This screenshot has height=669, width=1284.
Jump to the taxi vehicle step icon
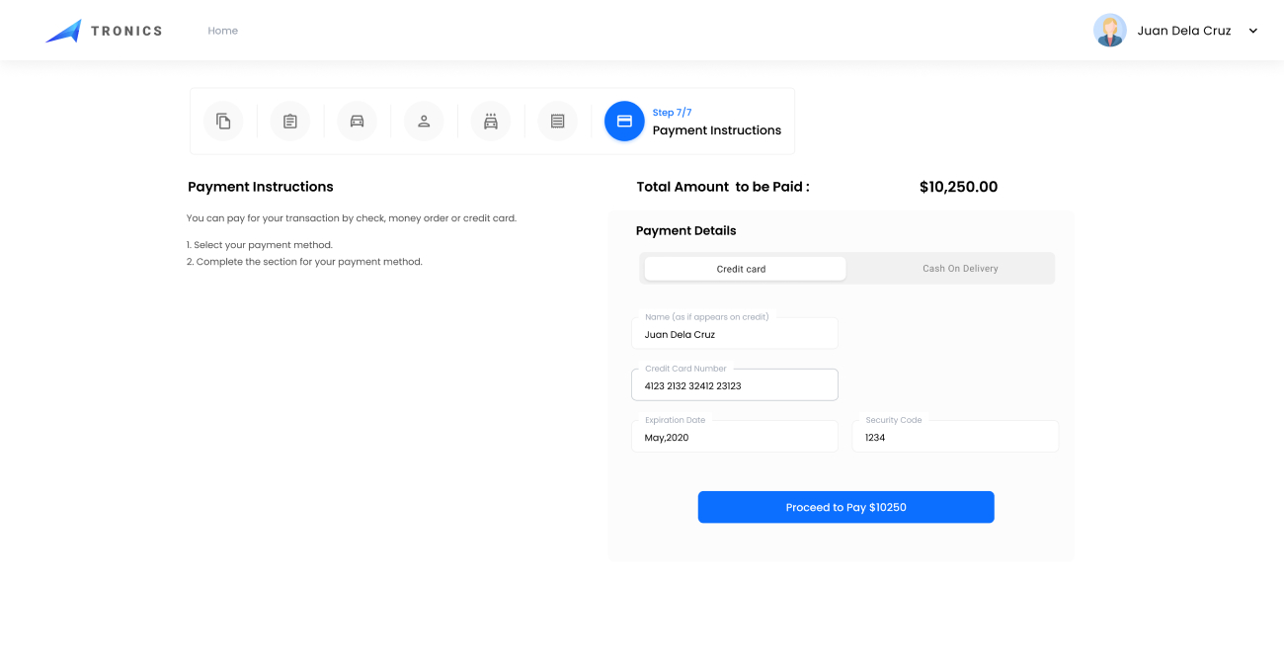pyautogui.click(x=491, y=122)
